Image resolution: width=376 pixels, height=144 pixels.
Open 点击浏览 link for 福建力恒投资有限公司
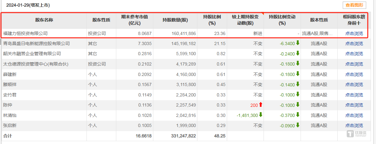pos(354,34)
